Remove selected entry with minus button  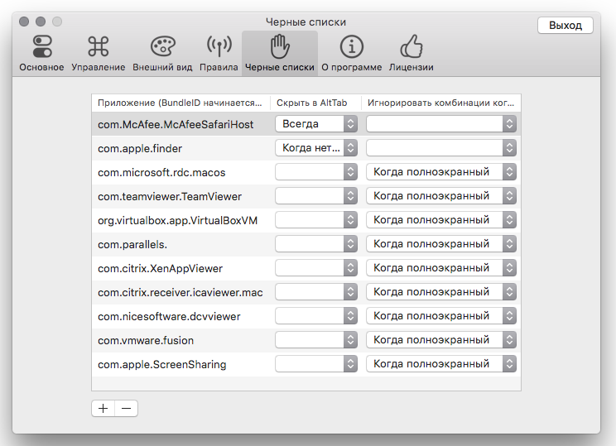pos(126,408)
